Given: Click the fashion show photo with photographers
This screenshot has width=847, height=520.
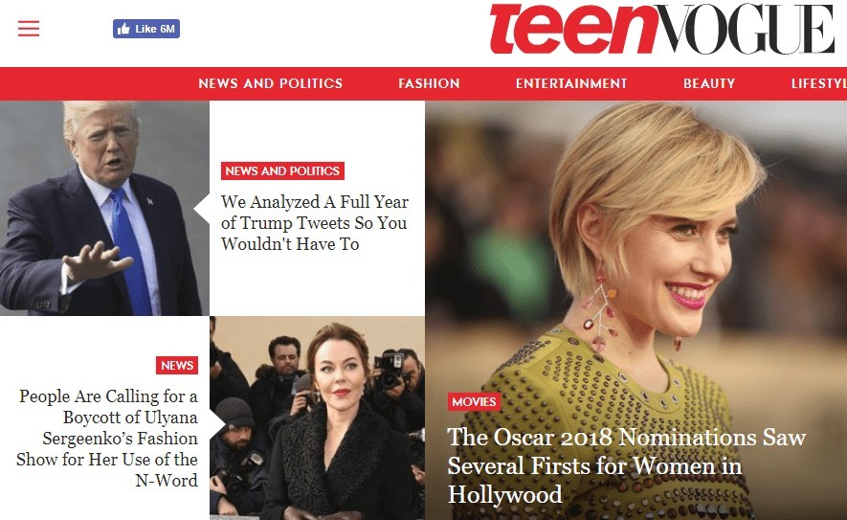Looking at the screenshot, I should (317, 418).
